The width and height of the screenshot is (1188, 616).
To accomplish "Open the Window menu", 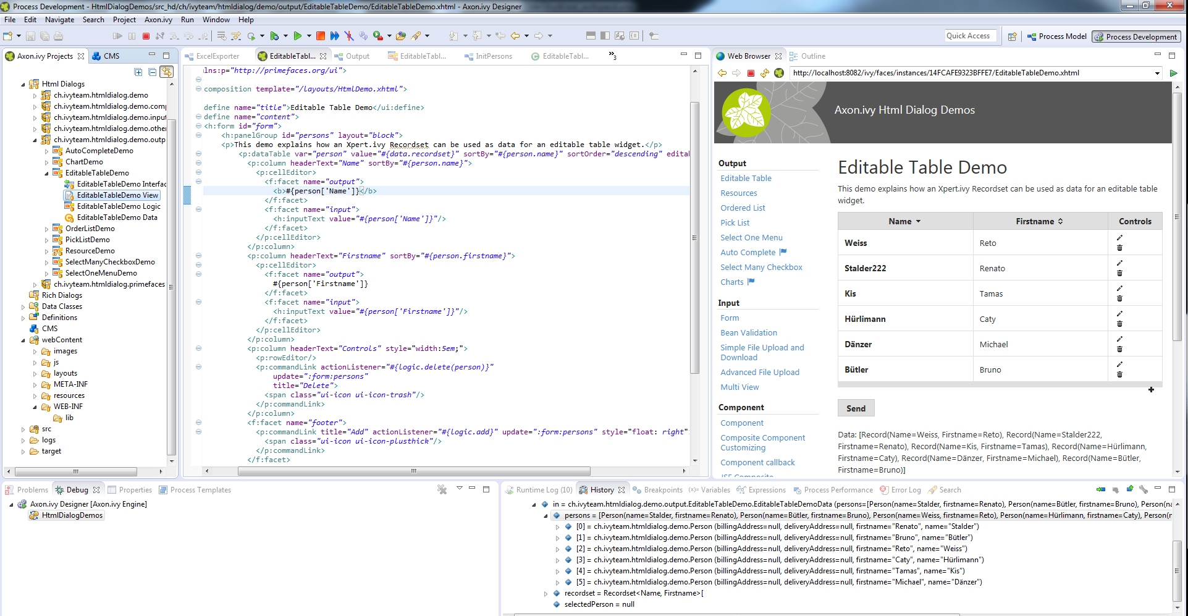I will click(216, 20).
